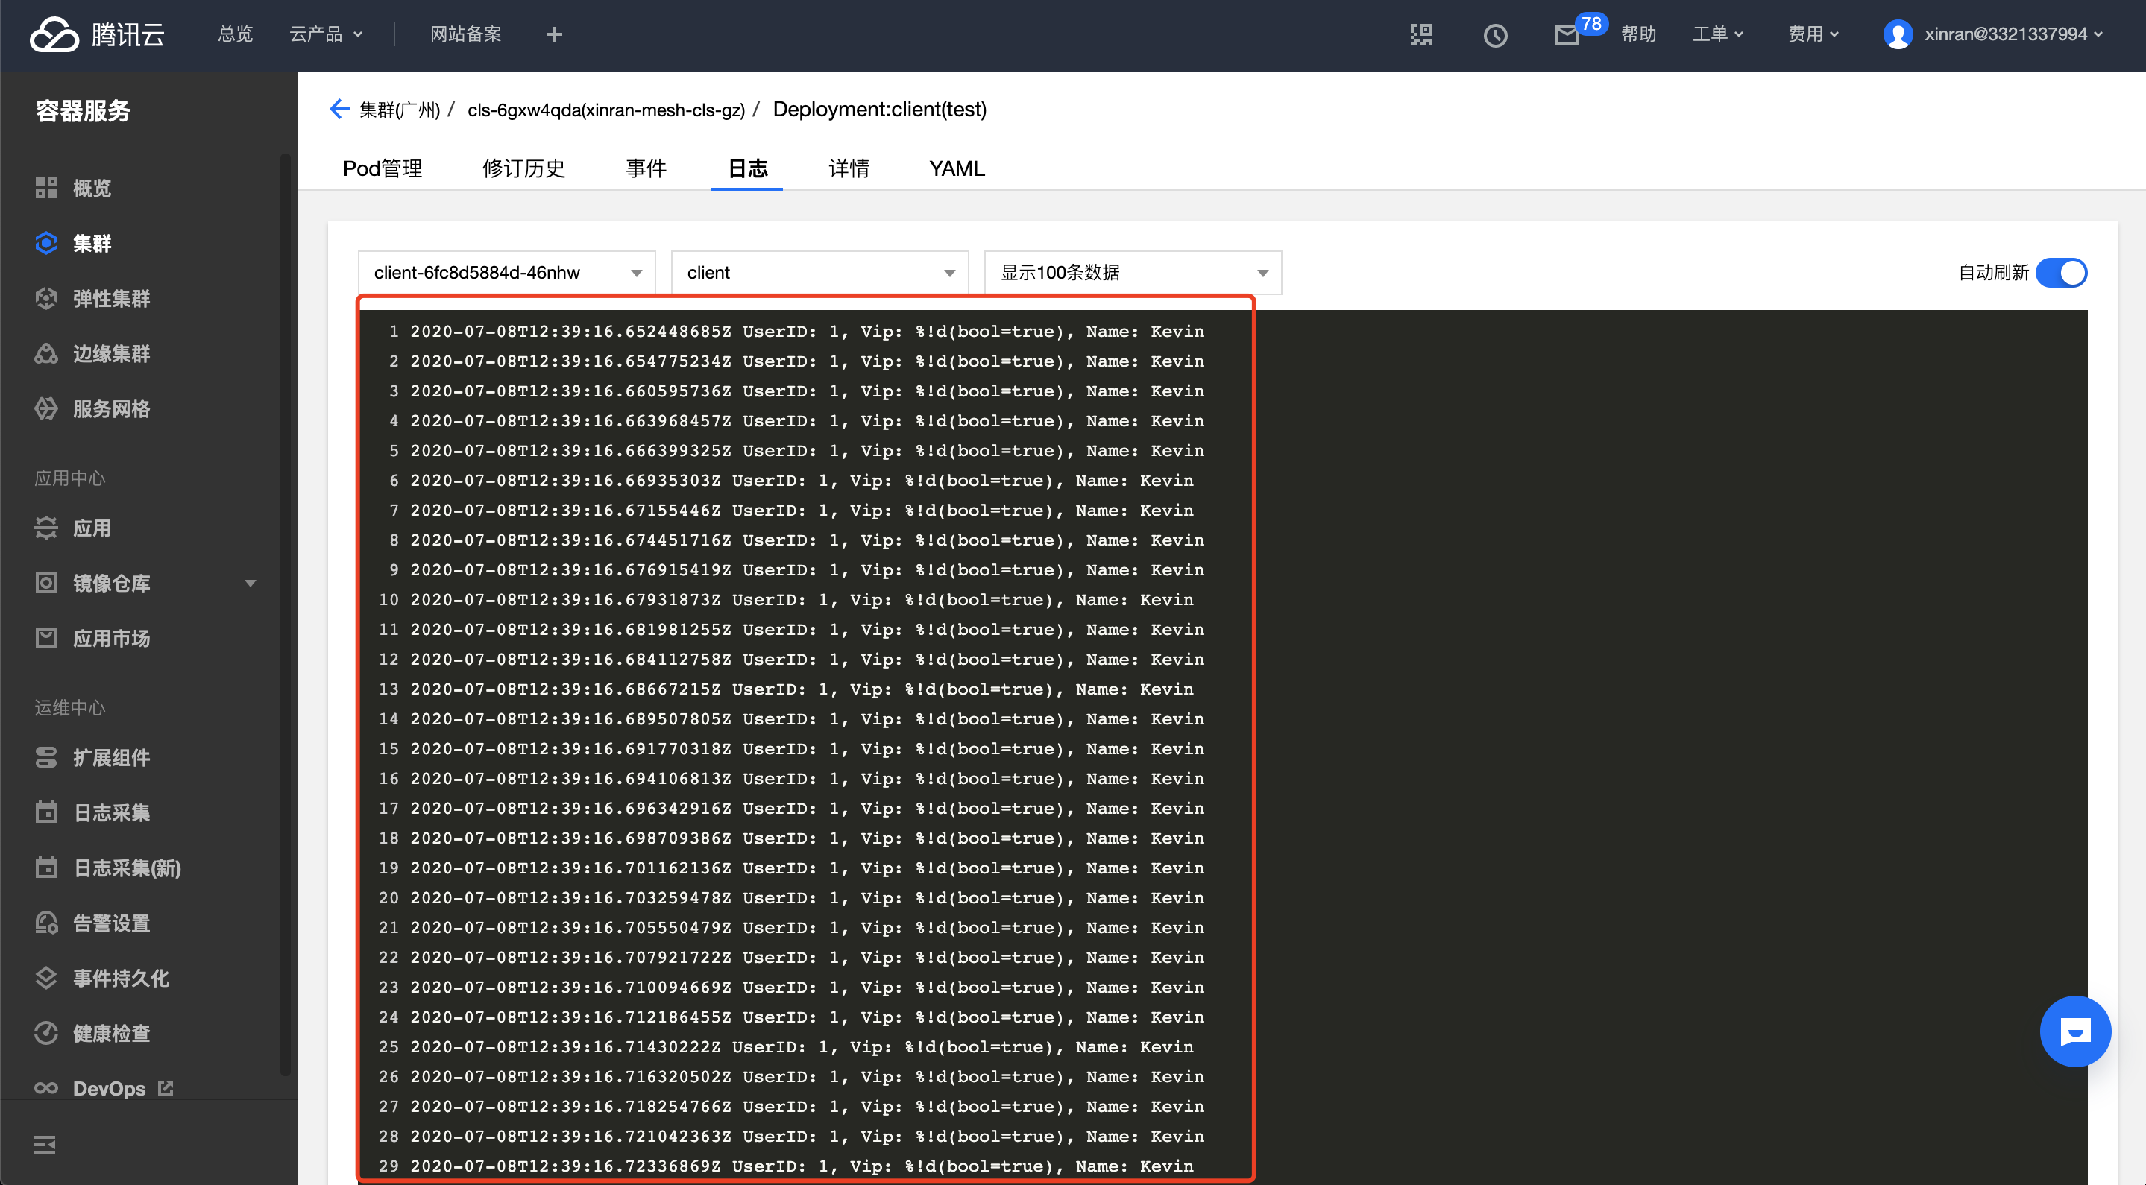
Task: Click the 健康检查 icon in sidebar
Action: click(x=45, y=1034)
